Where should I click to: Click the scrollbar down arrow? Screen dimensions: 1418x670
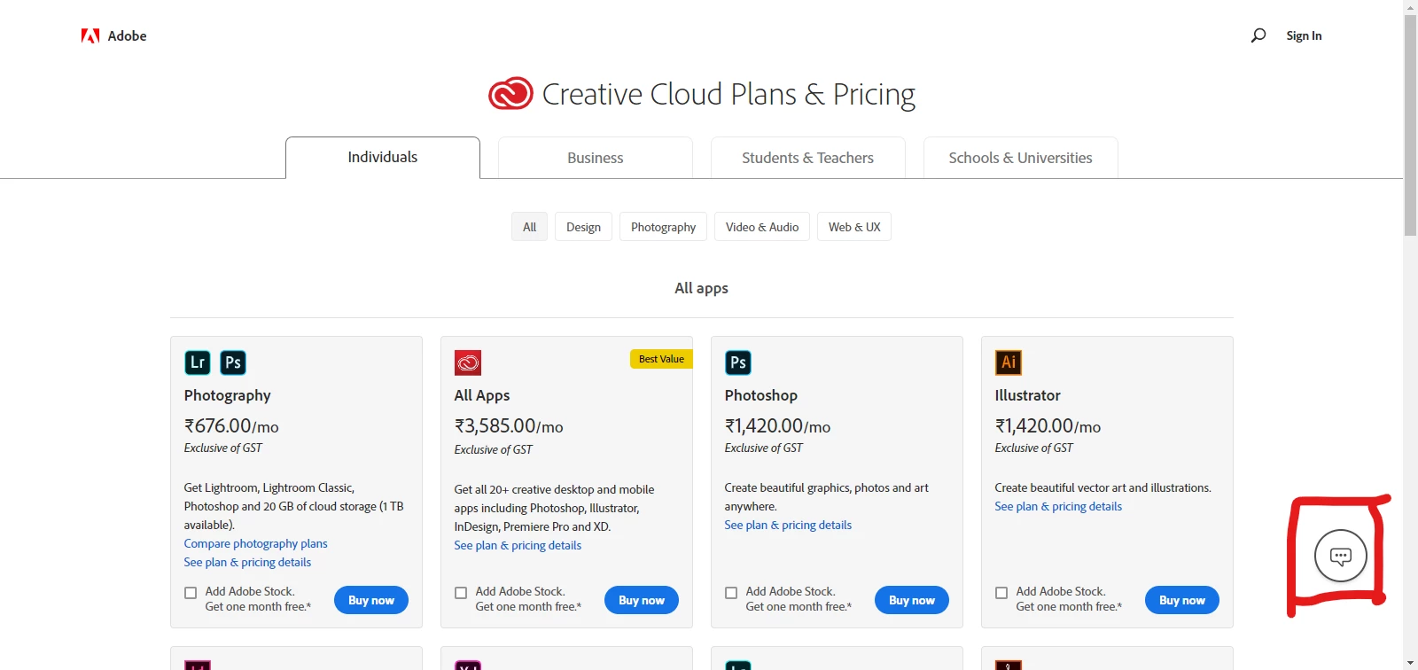click(1410, 663)
